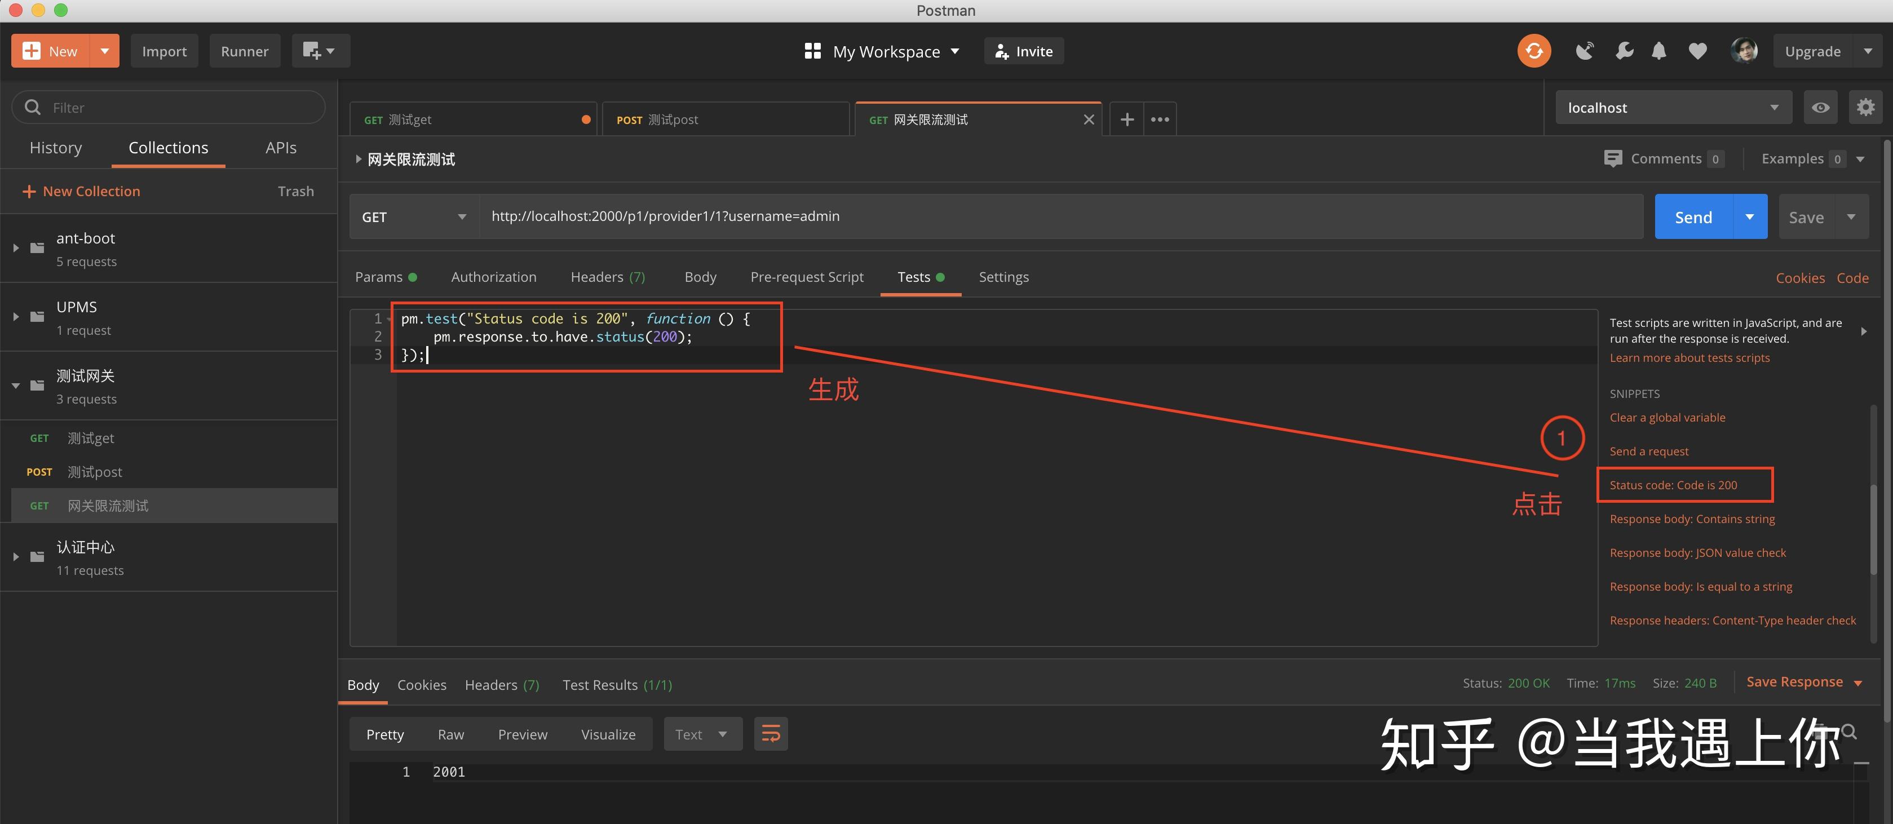This screenshot has width=1893, height=824.
Task: Switch to the APIs sidebar tab
Action: 281,148
